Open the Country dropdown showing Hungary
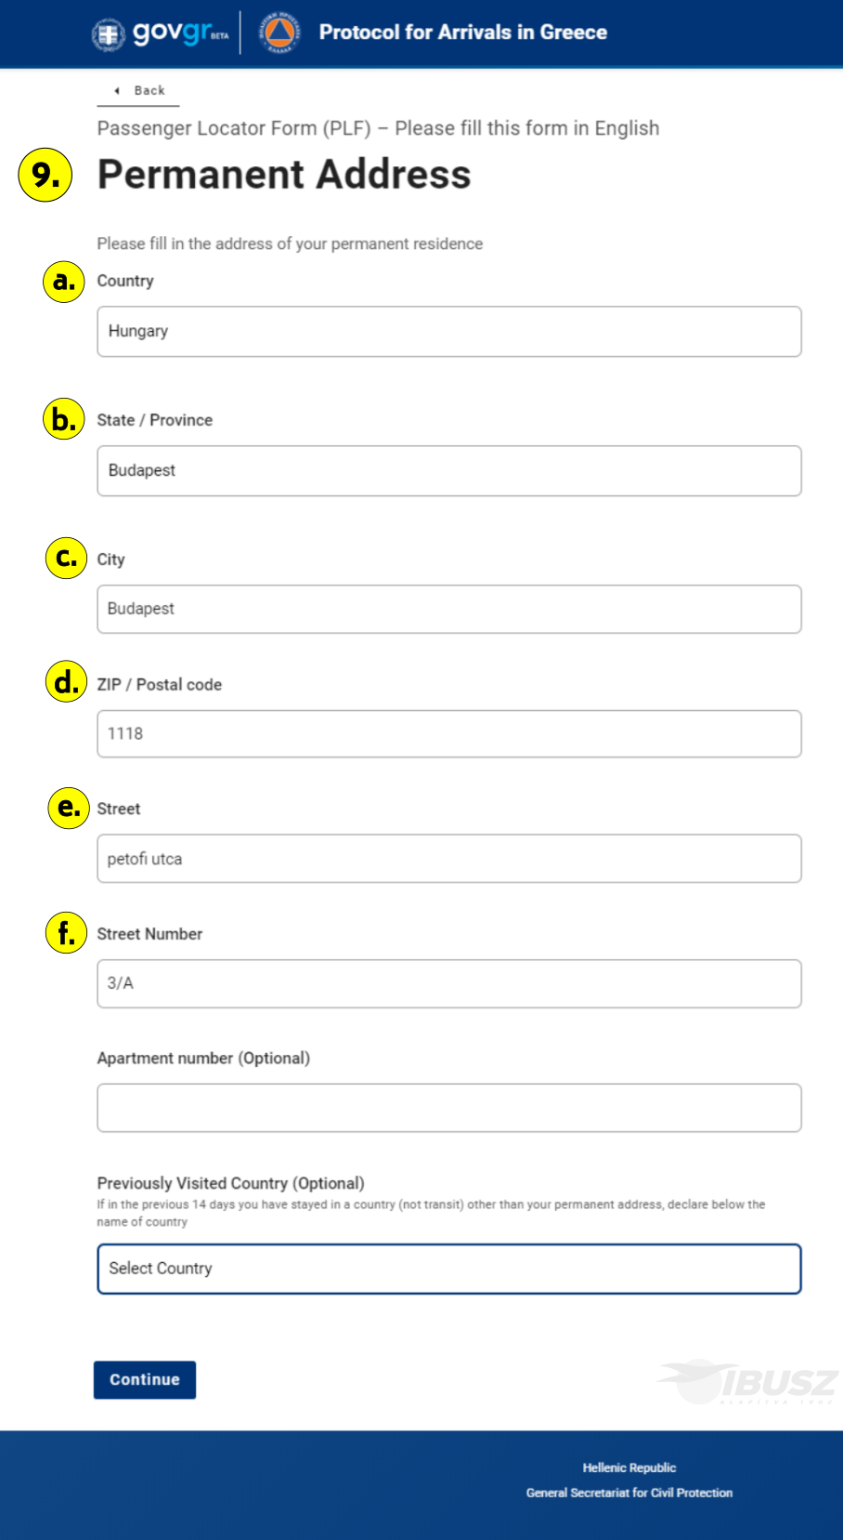This screenshot has width=843, height=1540. coord(449,332)
